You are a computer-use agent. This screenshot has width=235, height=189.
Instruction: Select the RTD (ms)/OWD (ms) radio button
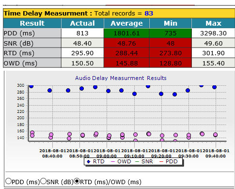(77, 181)
